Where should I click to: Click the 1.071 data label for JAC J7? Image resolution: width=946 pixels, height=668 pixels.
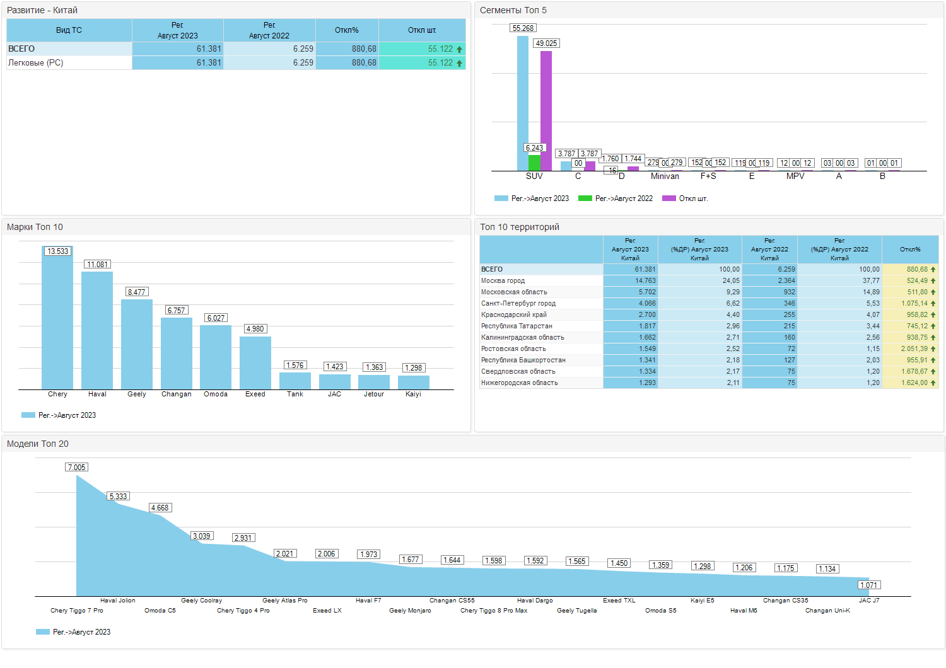(x=869, y=585)
